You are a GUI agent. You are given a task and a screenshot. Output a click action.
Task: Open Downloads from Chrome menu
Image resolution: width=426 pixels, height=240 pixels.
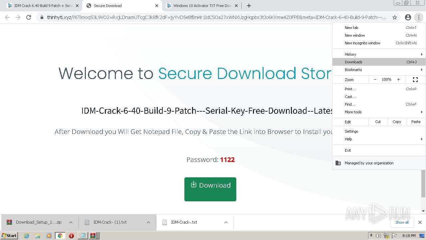pyautogui.click(x=379, y=62)
